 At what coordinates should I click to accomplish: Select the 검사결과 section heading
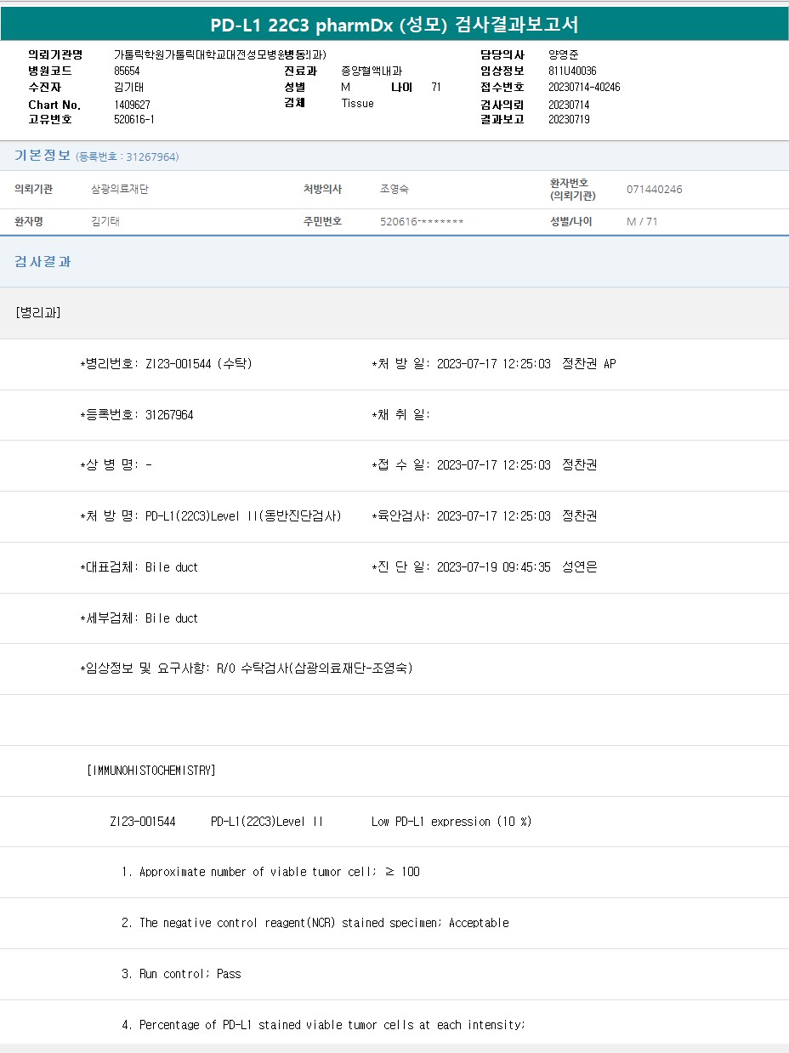tap(43, 262)
